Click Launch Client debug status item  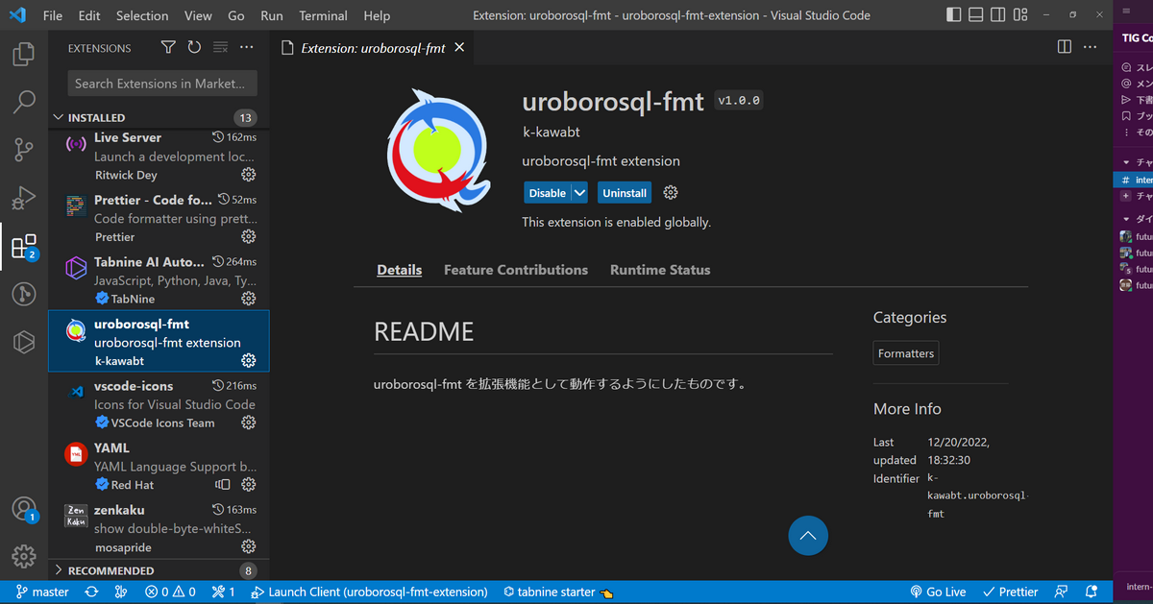(369, 592)
